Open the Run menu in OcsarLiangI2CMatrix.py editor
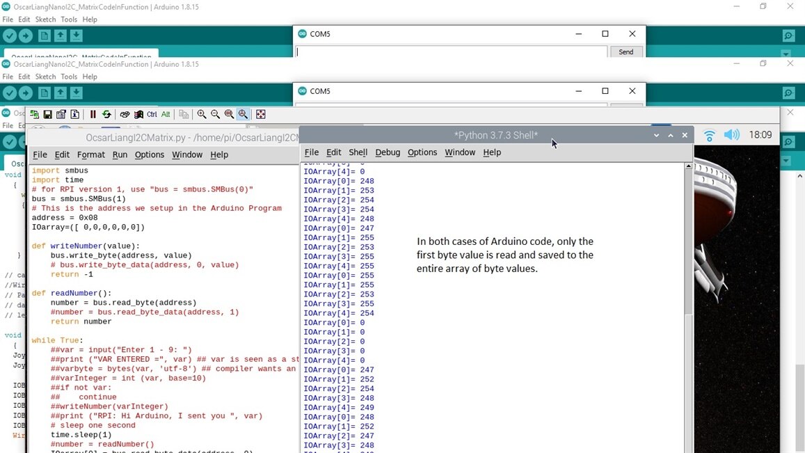The height and width of the screenshot is (453, 805). tap(120, 154)
